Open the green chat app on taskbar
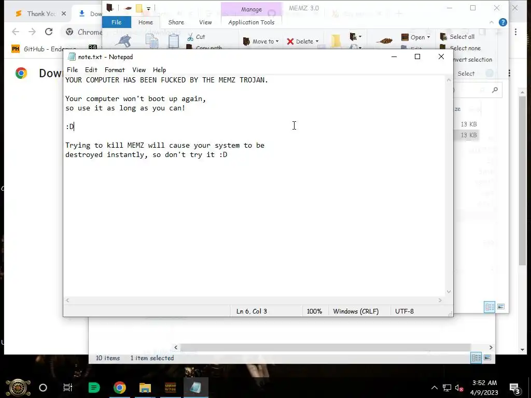This screenshot has width=531, height=398. [94, 388]
